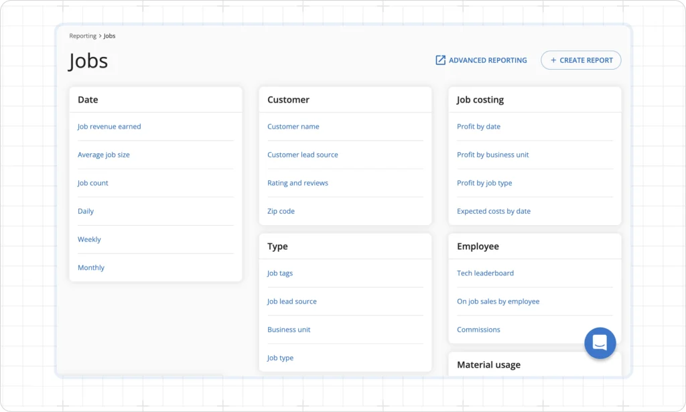Open the Job tags report
The width and height of the screenshot is (686, 412).
coord(280,273)
